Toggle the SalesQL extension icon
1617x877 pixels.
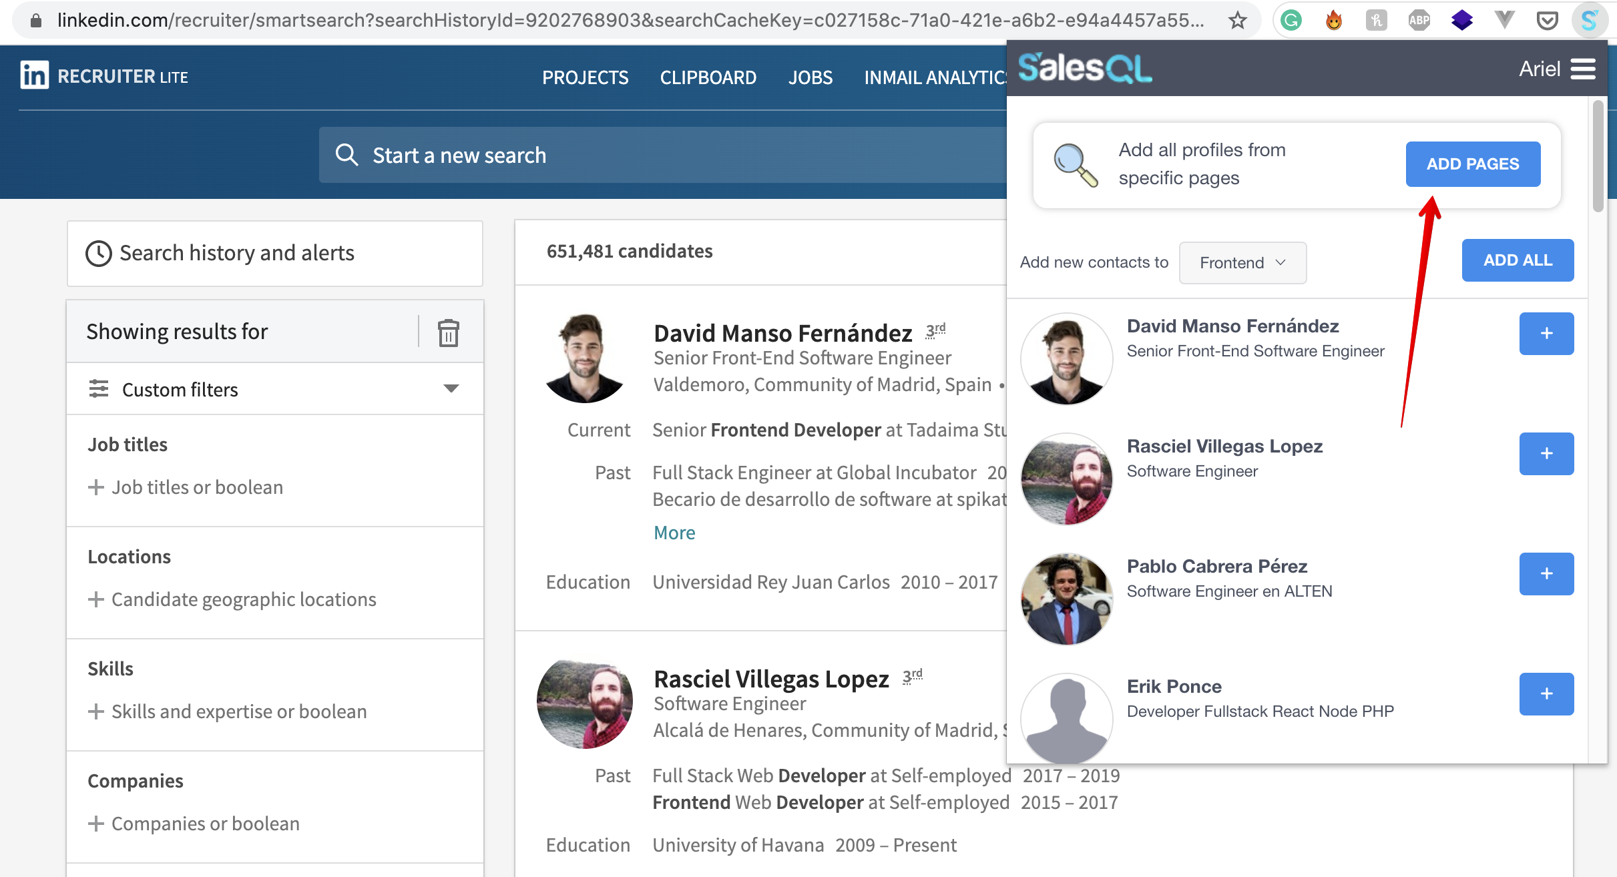coord(1590,21)
